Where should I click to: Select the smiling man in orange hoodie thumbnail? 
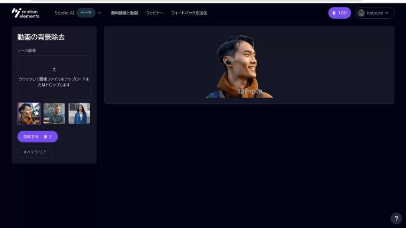click(29, 113)
